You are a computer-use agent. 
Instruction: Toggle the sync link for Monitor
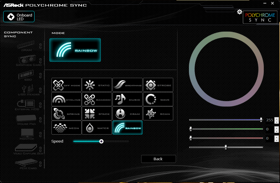[41, 135]
